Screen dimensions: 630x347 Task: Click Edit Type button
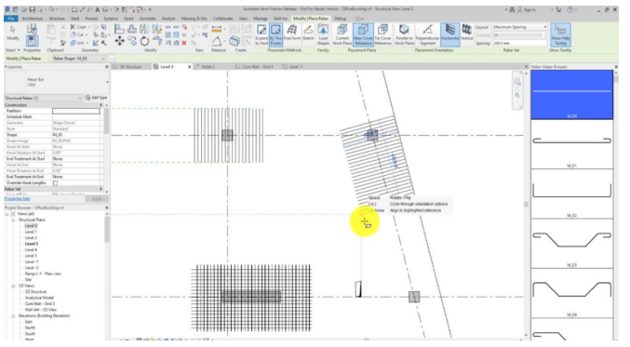pyautogui.click(x=96, y=98)
